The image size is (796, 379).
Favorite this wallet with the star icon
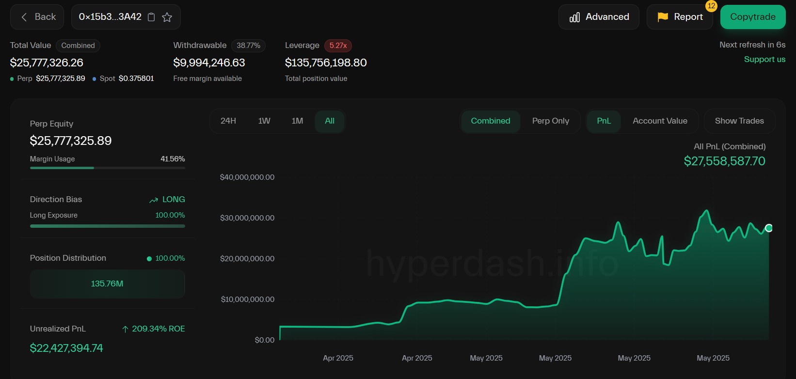pos(167,17)
